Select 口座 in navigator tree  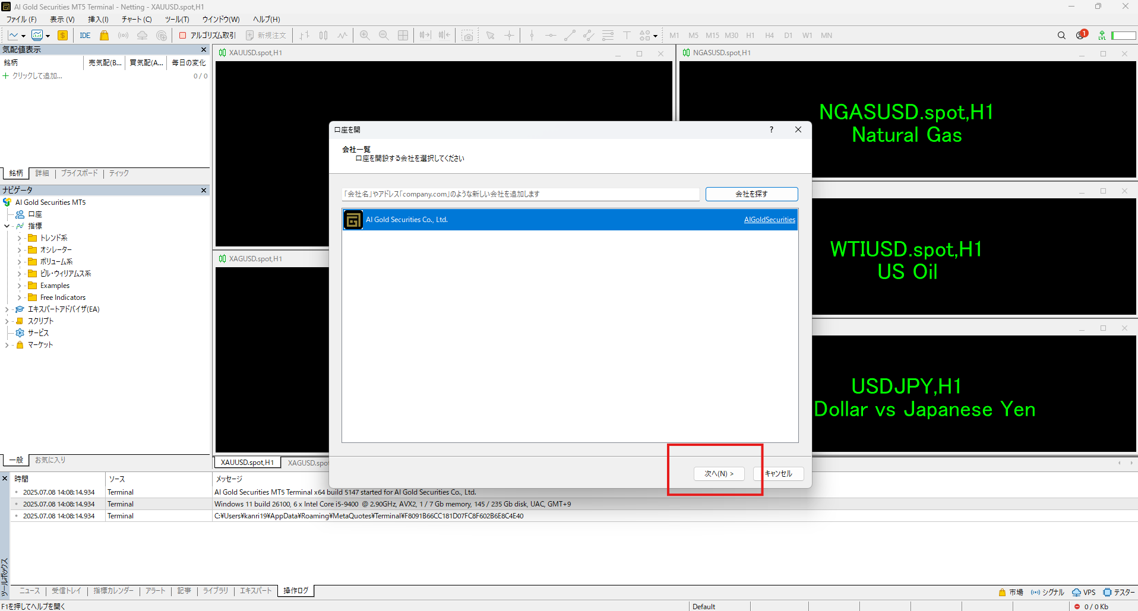coord(35,214)
